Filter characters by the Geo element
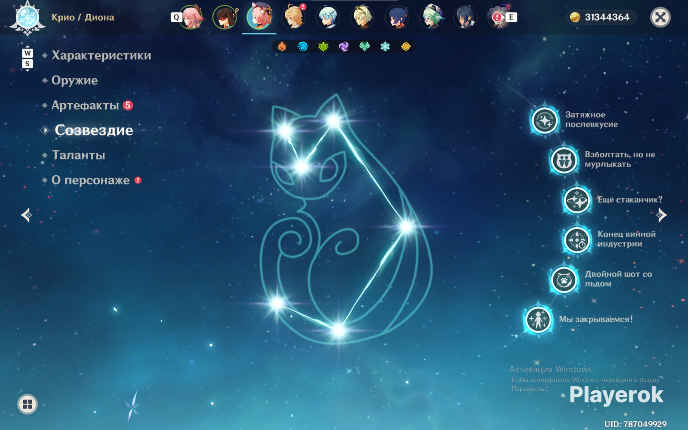Viewport: 688px width, 430px height. [405, 46]
